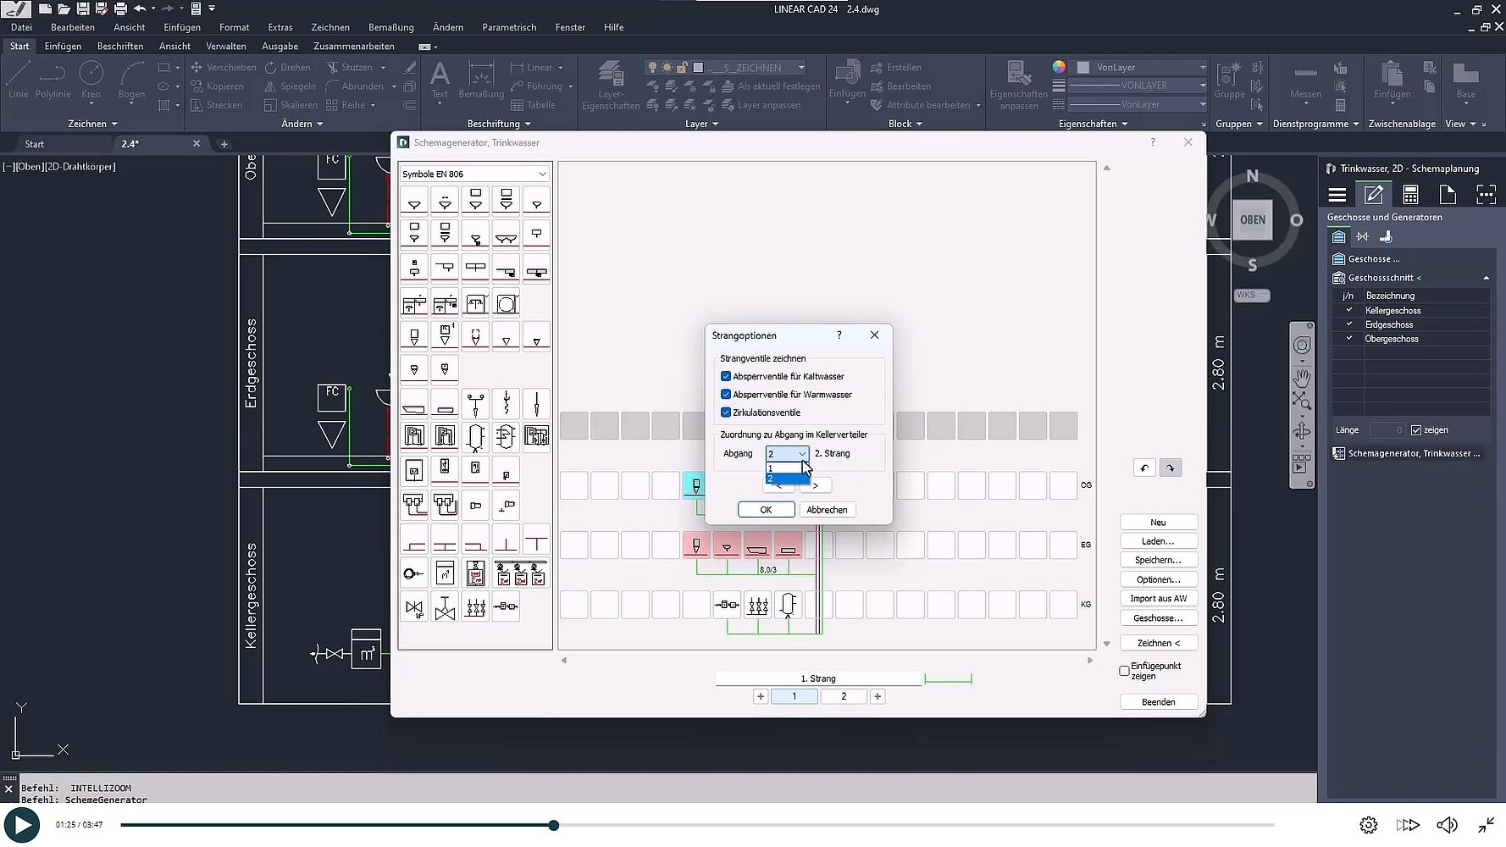Select the valve symbol at bottom-left of palette
Screen dimensions: 1506x847
coord(414,606)
